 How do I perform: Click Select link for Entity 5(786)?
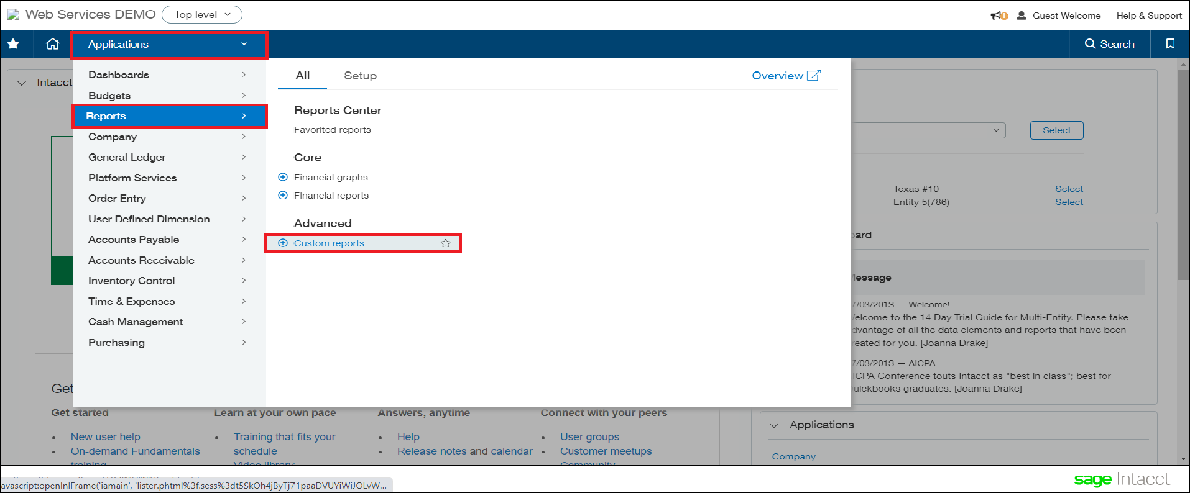coord(1069,202)
